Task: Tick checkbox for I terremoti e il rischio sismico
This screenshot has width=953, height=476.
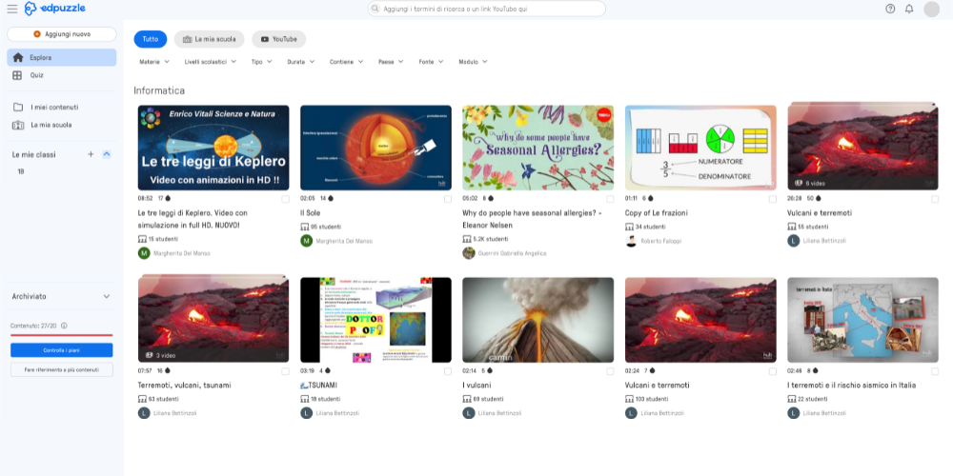Action: (935, 371)
